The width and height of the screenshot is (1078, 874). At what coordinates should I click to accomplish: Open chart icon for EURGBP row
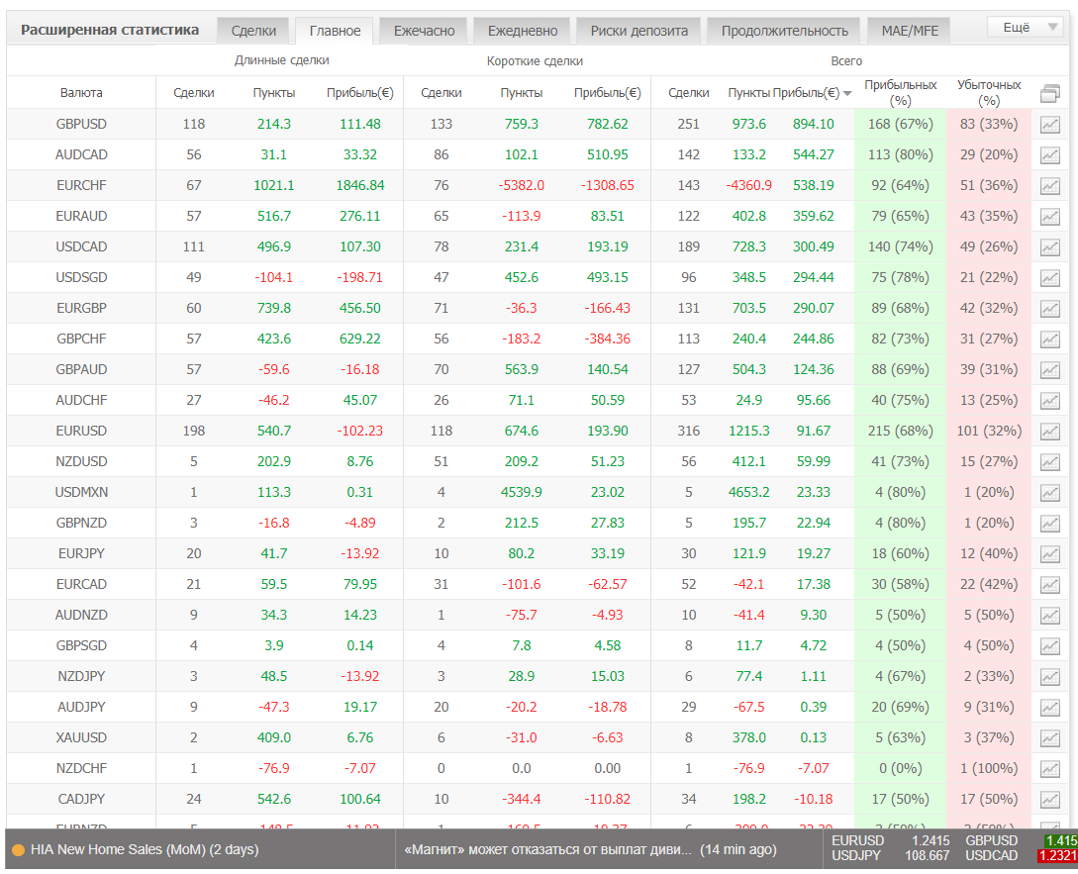point(1049,309)
